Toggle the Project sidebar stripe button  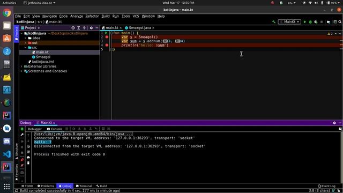(x=17, y=33)
